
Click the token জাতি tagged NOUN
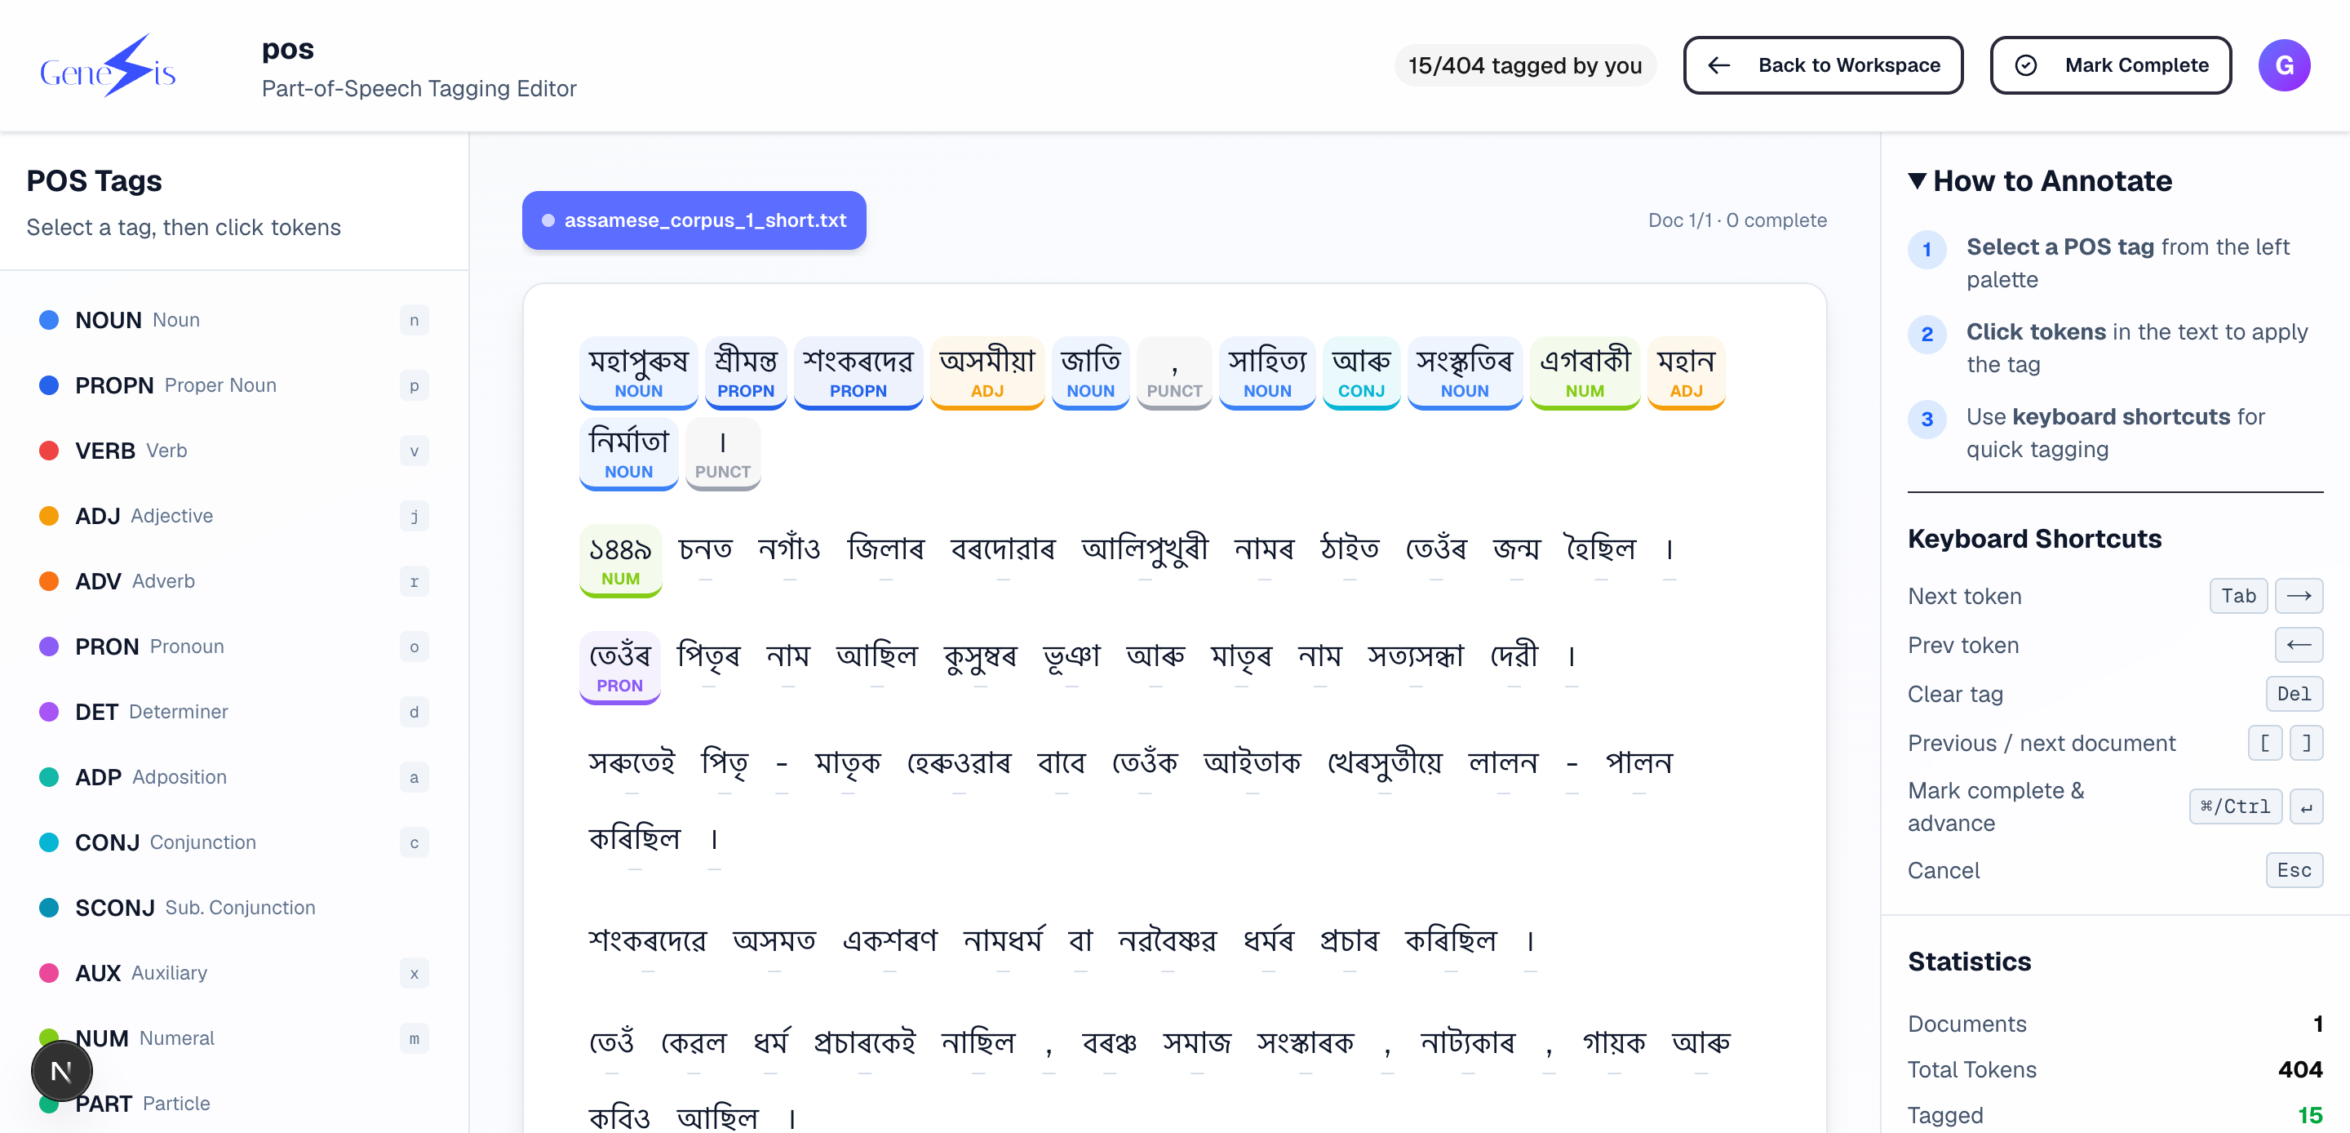(1090, 372)
